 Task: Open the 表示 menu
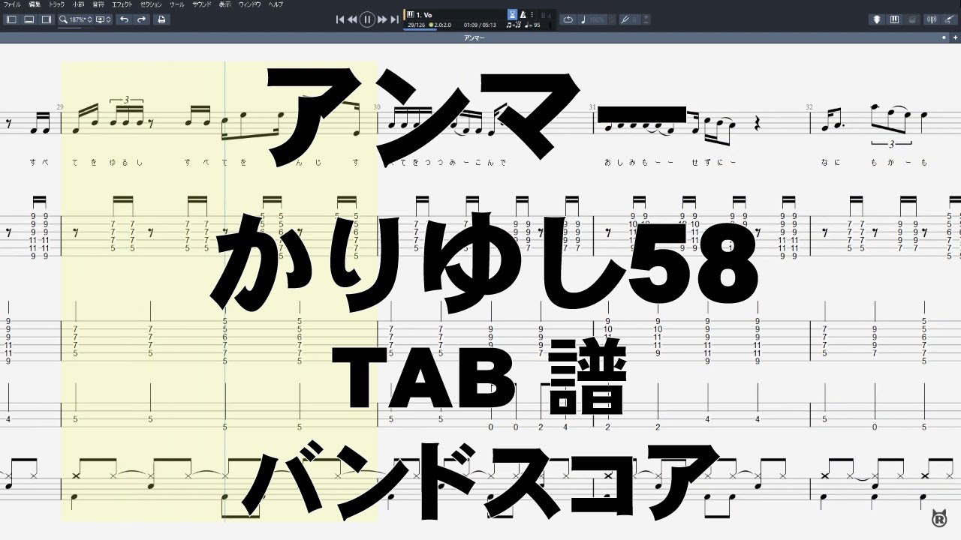pos(225,4)
